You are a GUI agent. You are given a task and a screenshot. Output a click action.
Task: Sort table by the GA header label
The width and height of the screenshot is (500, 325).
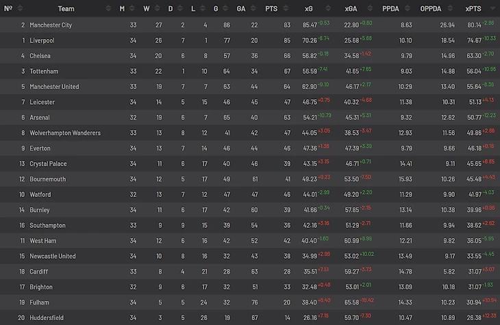coord(241,9)
